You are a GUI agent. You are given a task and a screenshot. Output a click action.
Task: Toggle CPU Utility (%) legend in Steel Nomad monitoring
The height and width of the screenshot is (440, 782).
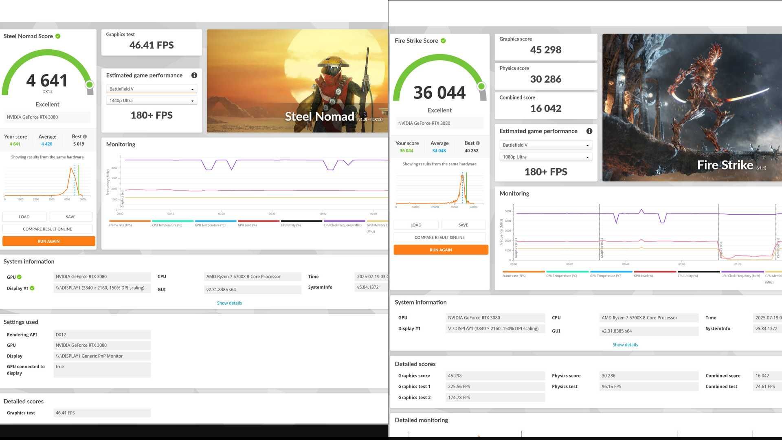pos(301,223)
